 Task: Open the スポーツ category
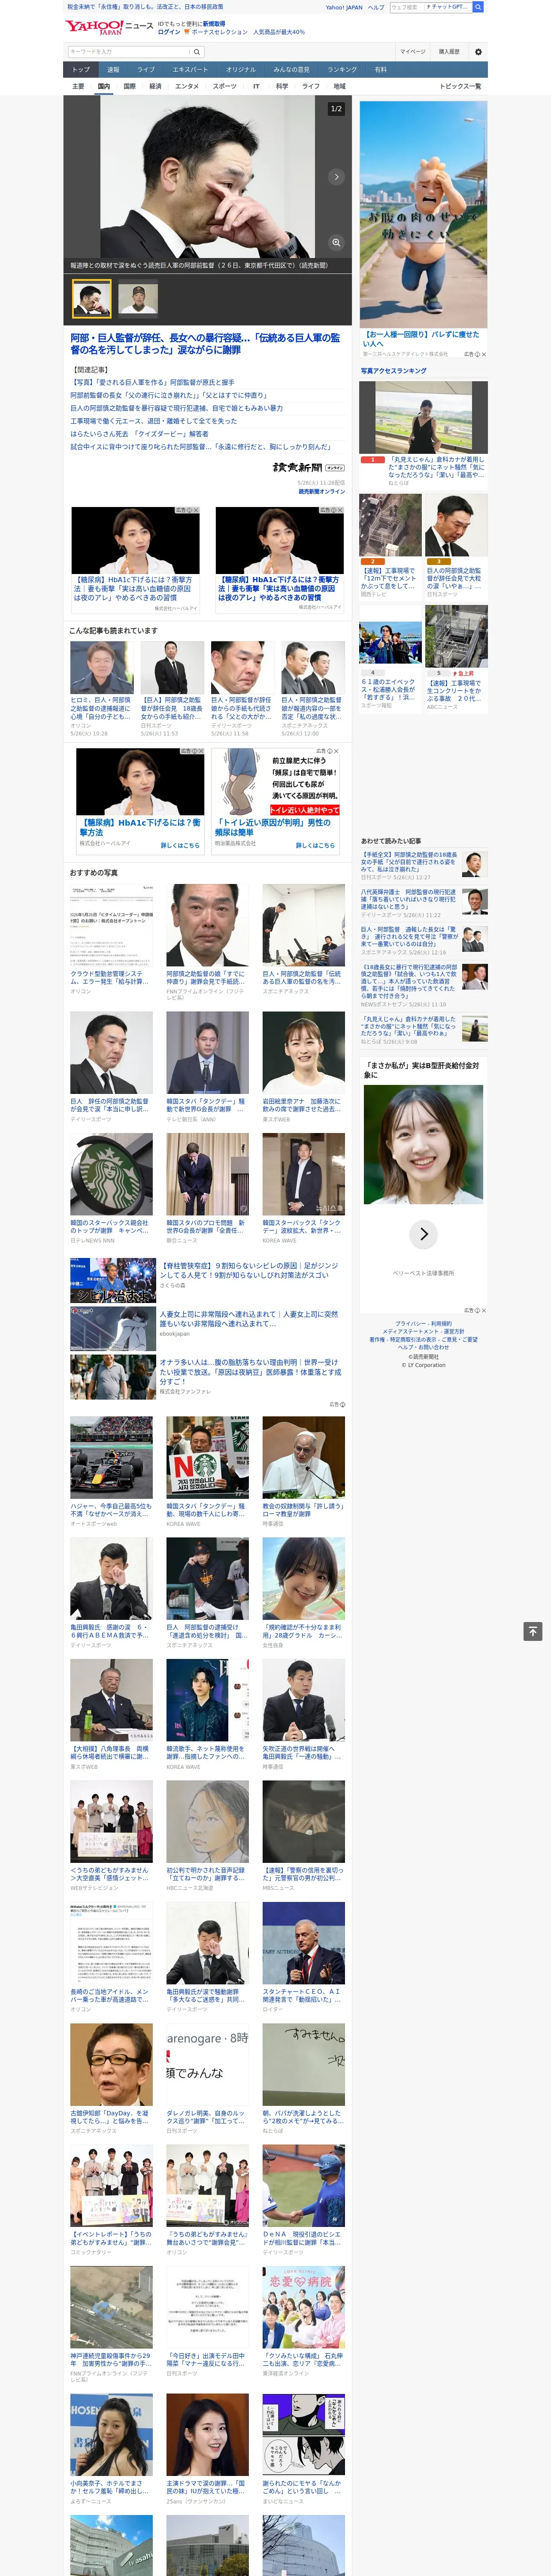[x=225, y=86]
